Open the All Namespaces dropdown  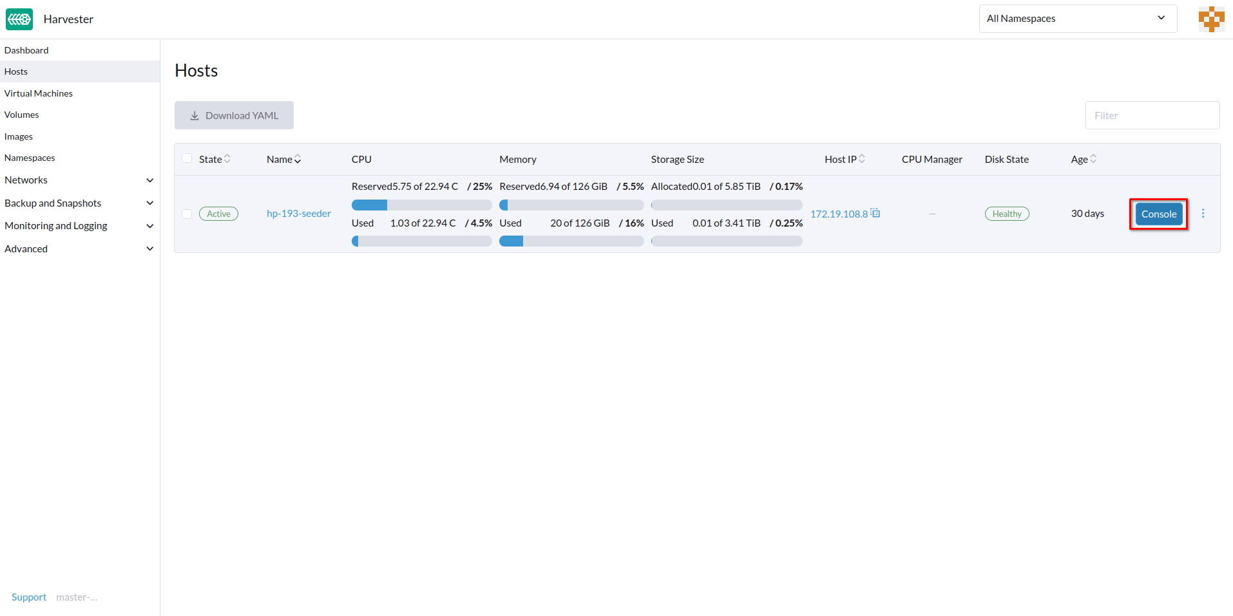[1077, 19]
